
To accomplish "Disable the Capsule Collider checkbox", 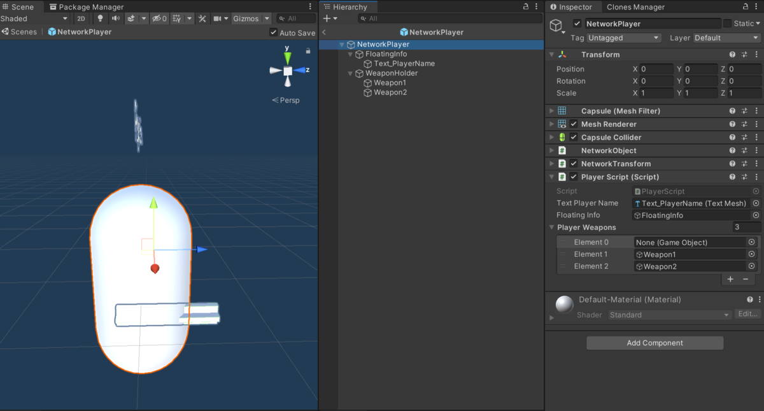I will [x=574, y=138].
